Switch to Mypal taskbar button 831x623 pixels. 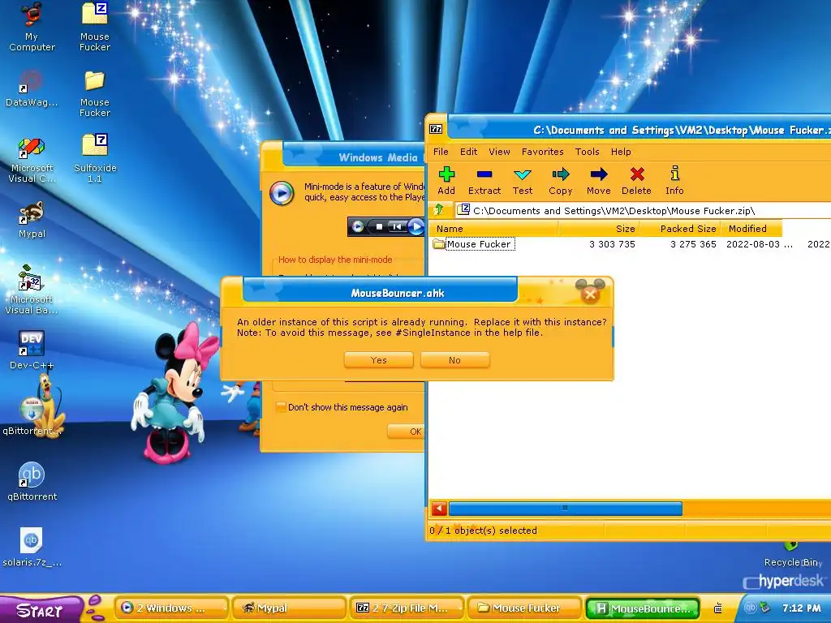pyautogui.click(x=290, y=608)
